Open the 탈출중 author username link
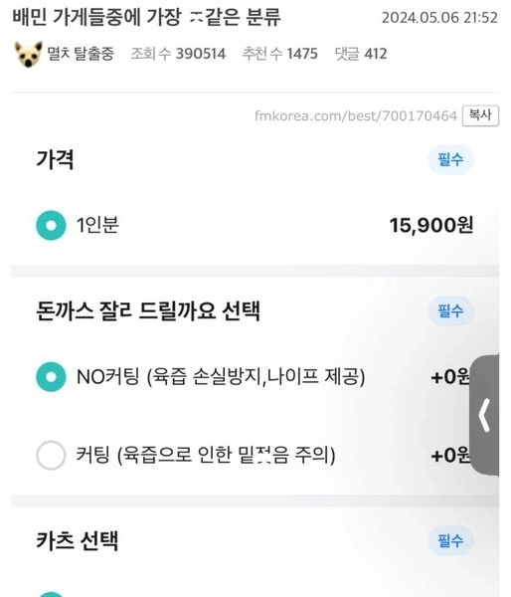Viewport: 511px width, 597px height. [x=81, y=54]
